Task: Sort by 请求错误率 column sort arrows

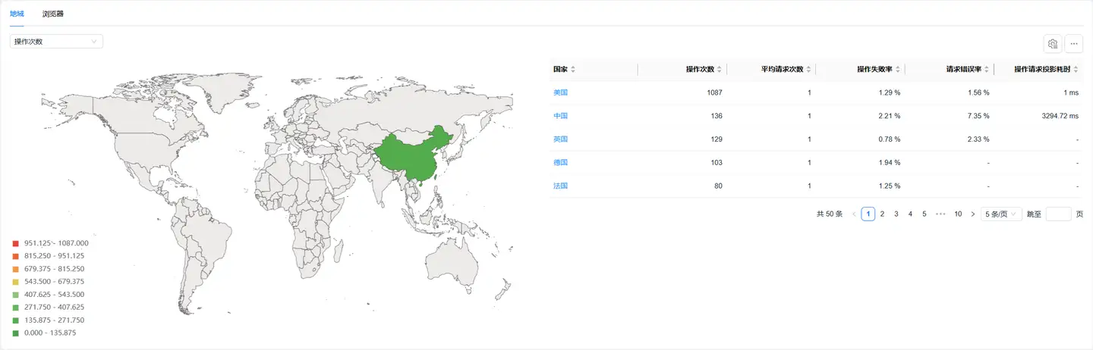Action: tap(987, 70)
